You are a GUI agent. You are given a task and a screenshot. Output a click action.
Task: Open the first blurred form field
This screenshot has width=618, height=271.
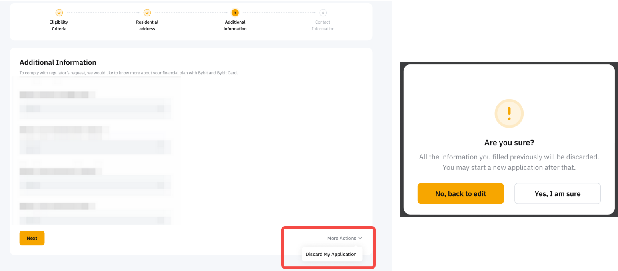[95, 108]
